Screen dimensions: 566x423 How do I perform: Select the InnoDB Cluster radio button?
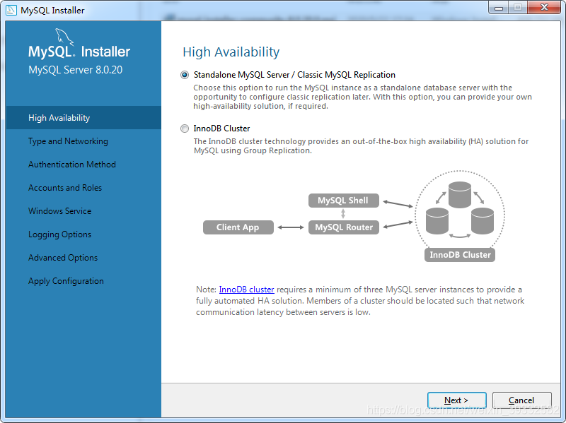pos(185,129)
